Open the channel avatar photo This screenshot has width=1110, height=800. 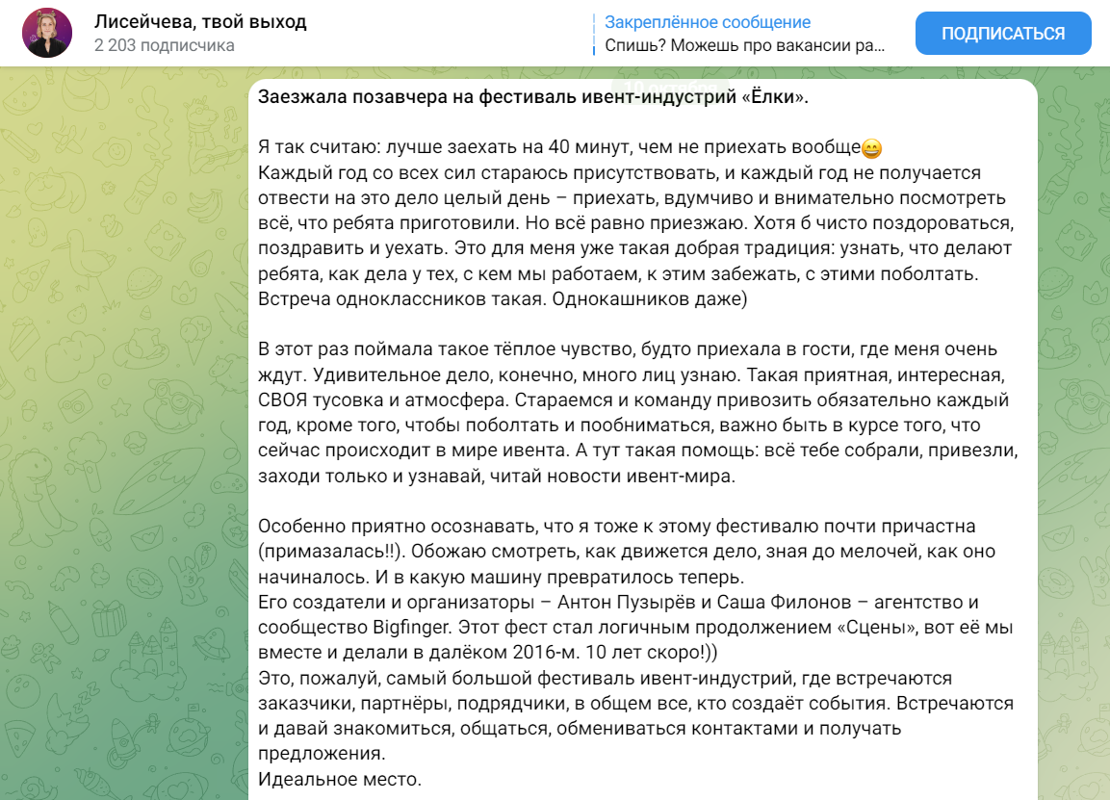(x=47, y=34)
